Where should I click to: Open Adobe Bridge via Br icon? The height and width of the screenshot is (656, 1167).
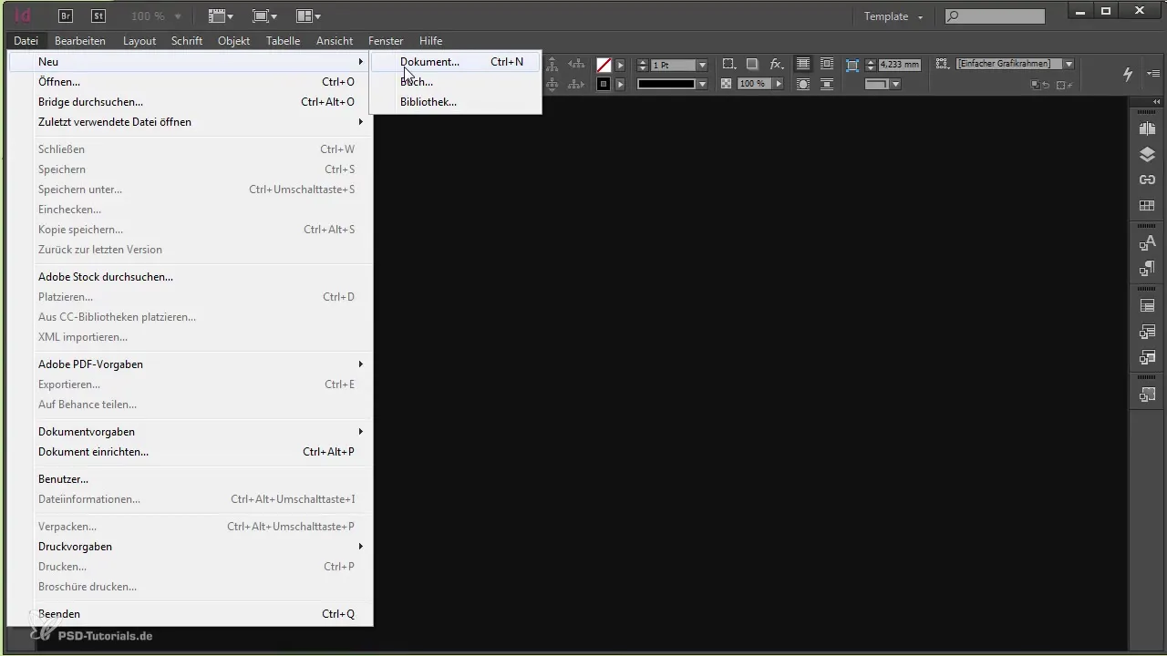(x=65, y=15)
